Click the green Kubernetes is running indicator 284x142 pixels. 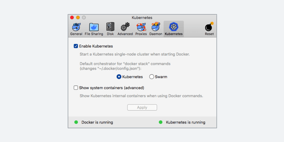[160, 122]
